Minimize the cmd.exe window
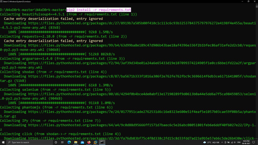 coord(242,2)
